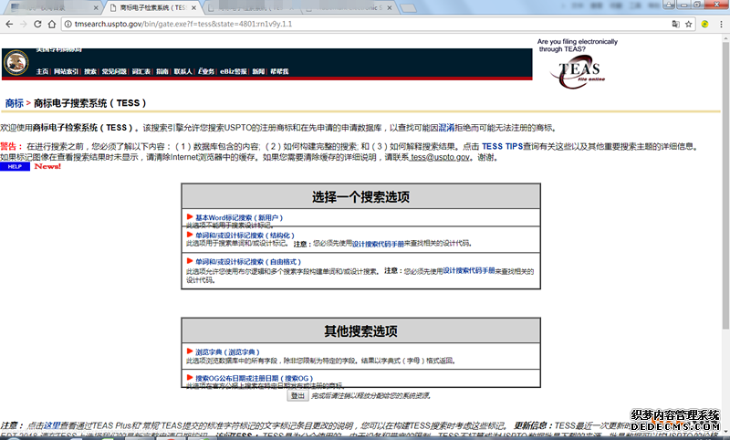Open the 新闻 nav item
The height and width of the screenshot is (440, 730).
(x=258, y=71)
